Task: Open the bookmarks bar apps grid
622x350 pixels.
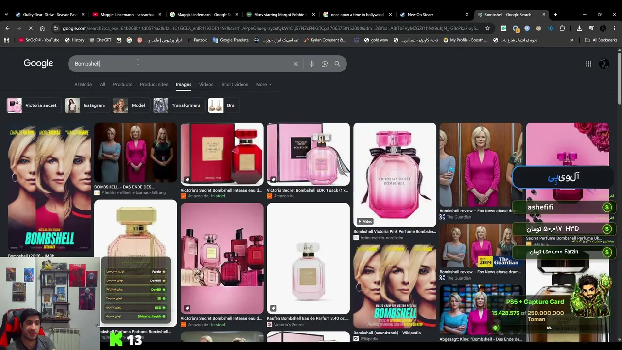Action: [6, 40]
